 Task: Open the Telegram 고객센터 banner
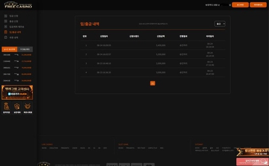[x=17, y=92]
